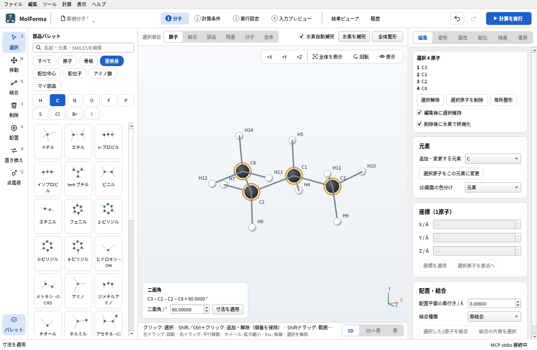The image size is (537, 350).
Task: Go to step 2 計算条件 tab
Action: (208, 19)
